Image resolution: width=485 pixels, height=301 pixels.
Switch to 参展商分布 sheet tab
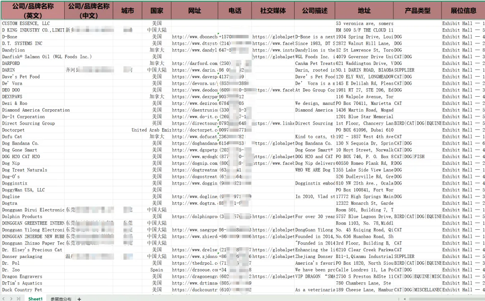(61, 299)
